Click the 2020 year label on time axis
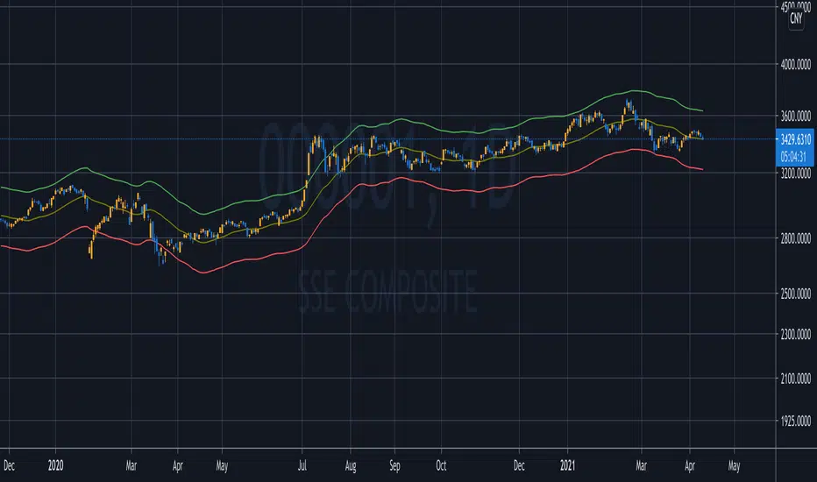The width and height of the screenshot is (817, 482). [x=55, y=465]
